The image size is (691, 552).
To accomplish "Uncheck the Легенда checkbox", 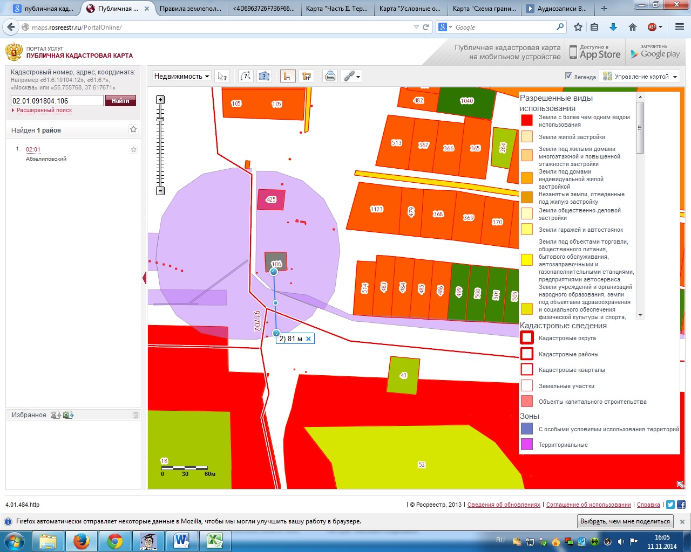I will coord(568,76).
